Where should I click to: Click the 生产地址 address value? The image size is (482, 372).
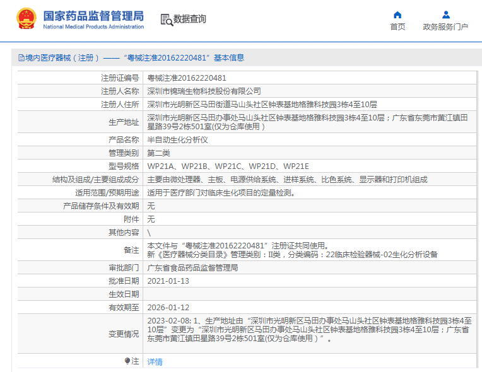pos(307,122)
